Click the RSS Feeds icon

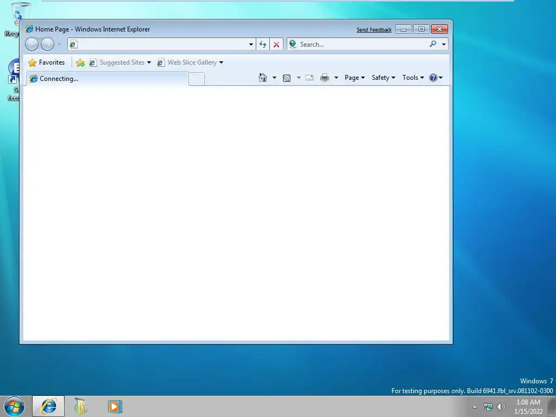coord(287,78)
